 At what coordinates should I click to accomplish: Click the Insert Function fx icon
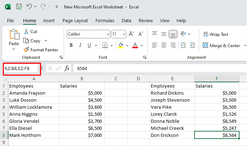(67, 68)
